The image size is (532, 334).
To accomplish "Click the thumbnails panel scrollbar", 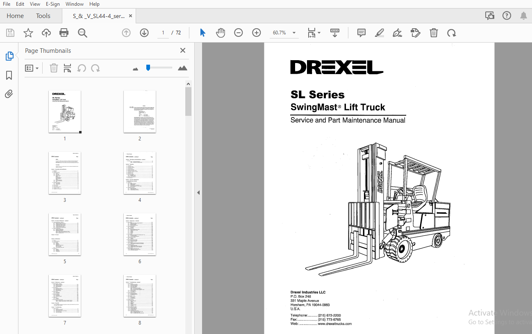I will [x=189, y=101].
